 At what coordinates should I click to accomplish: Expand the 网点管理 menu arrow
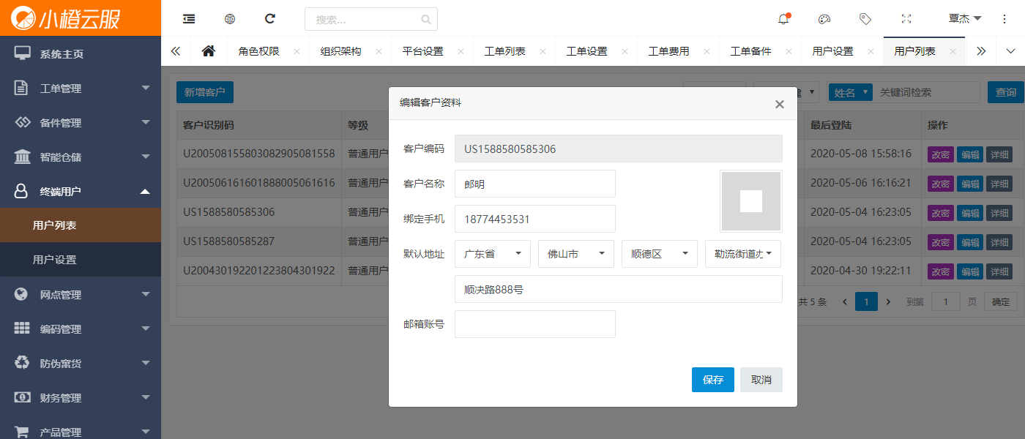pos(145,294)
